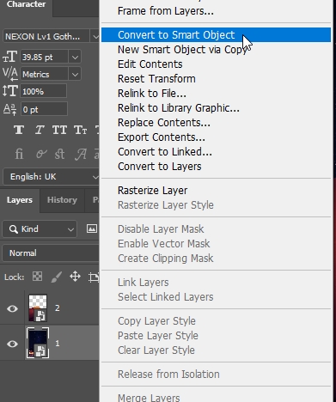Viewport: 336px width, 402px height.
Task: Click the baseline shift icon
Action: [10, 109]
